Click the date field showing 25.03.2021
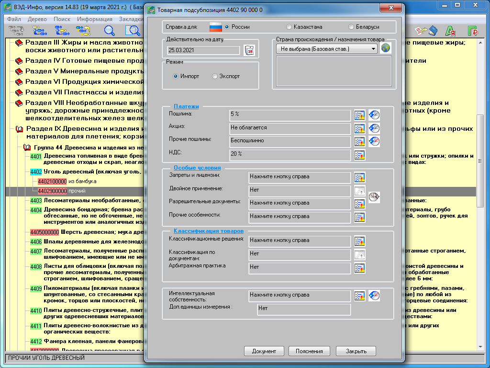 tap(203, 50)
